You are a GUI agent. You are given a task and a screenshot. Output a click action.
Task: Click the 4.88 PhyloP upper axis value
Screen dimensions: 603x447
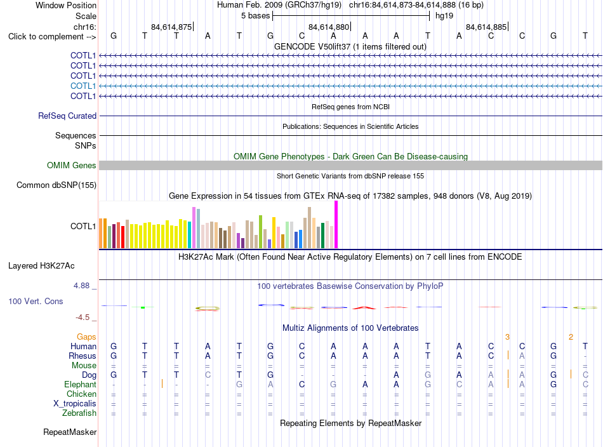click(x=81, y=286)
